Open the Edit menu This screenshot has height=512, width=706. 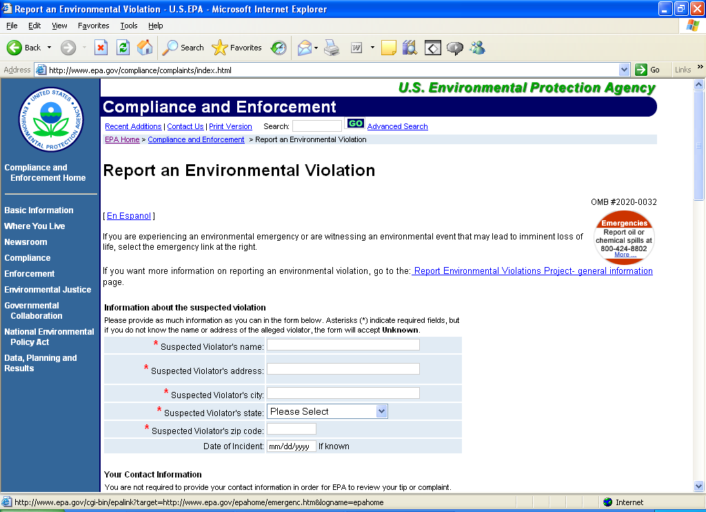(34, 26)
